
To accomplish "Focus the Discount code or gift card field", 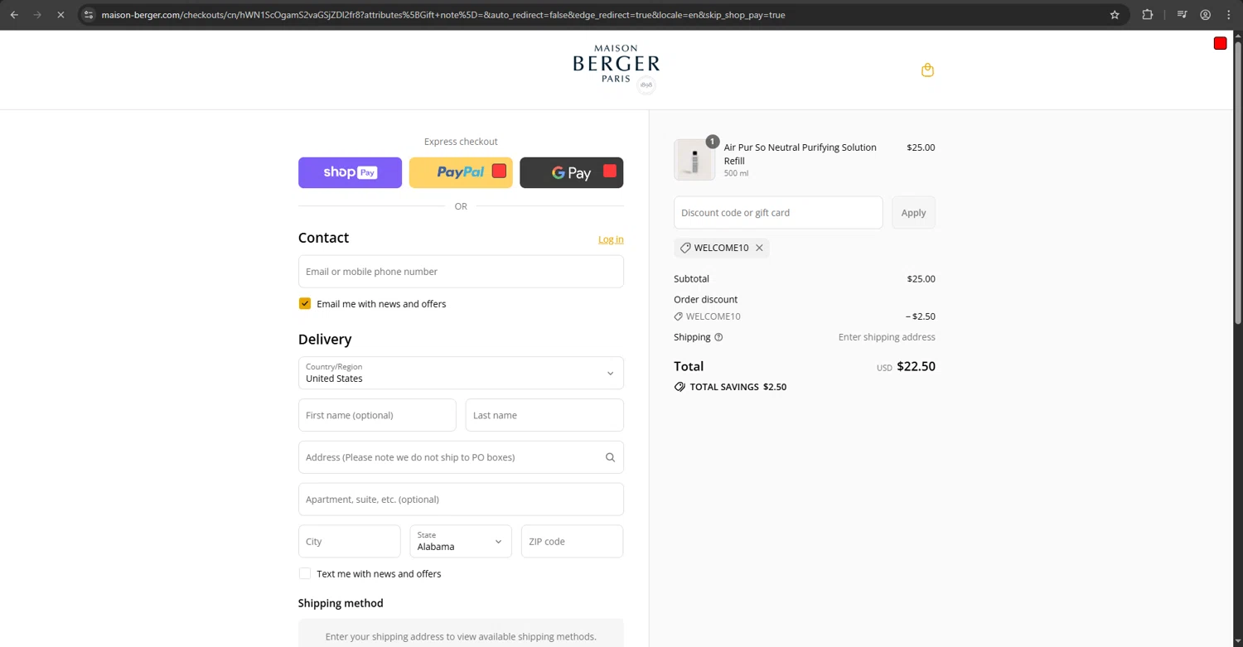I will 778,213.
